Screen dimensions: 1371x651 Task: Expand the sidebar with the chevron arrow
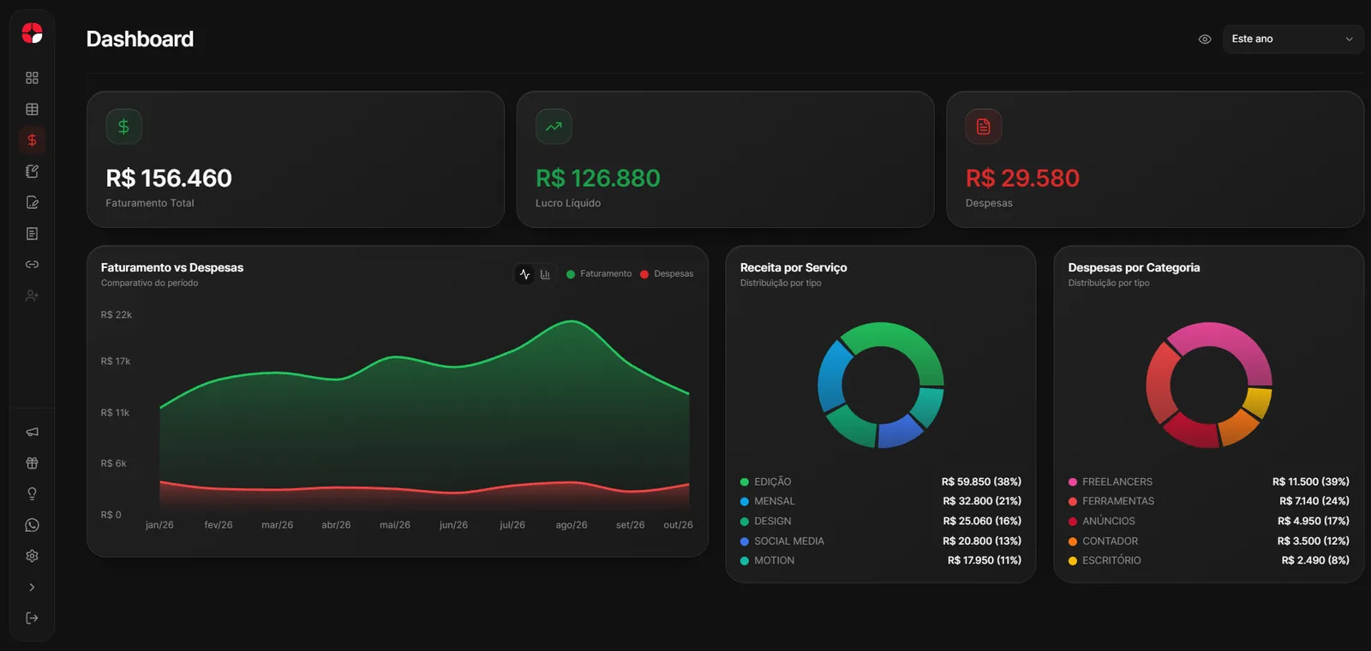click(x=32, y=587)
